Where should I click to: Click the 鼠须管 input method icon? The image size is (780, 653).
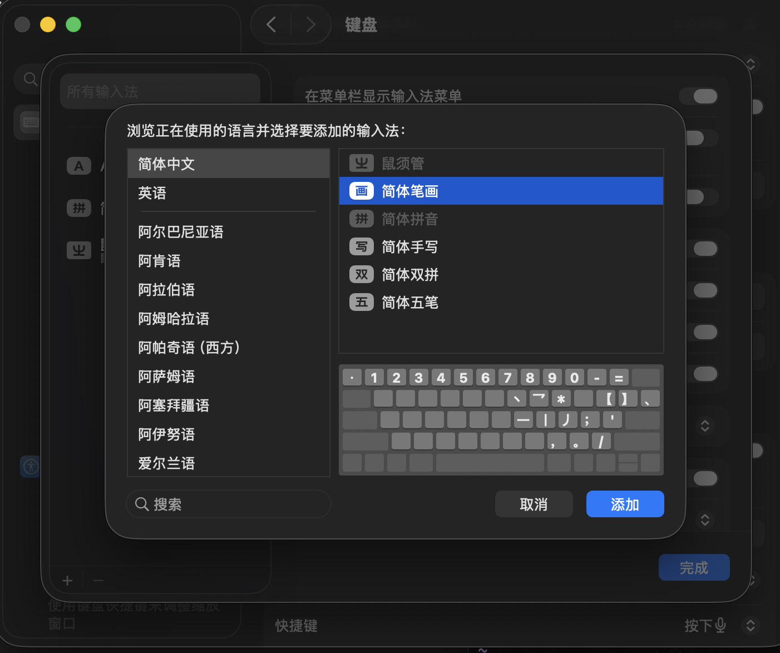click(361, 162)
